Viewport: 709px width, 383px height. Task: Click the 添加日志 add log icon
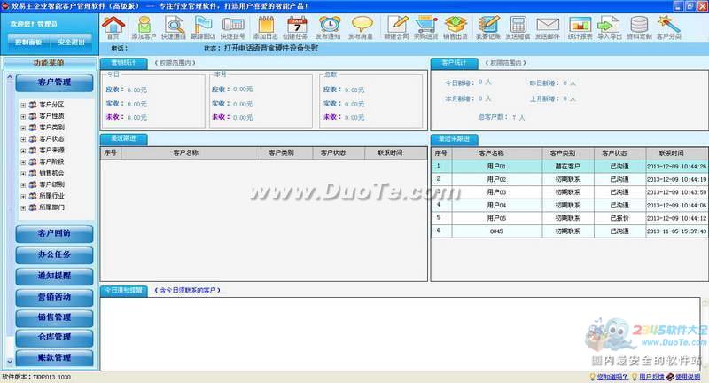pos(265,28)
